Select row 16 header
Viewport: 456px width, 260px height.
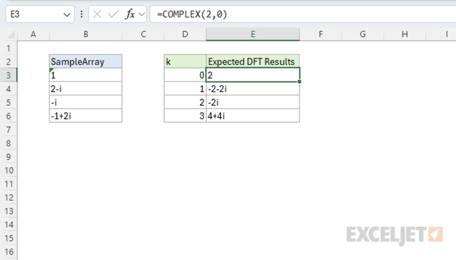pyautogui.click(x=8, y=252)
